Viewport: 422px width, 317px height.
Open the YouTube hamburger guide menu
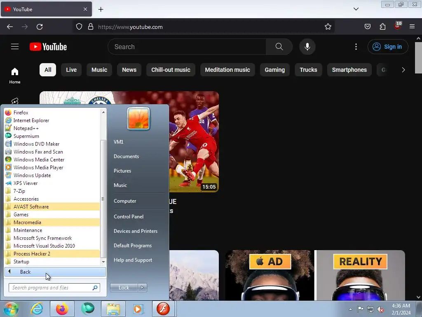click(15, 47)
